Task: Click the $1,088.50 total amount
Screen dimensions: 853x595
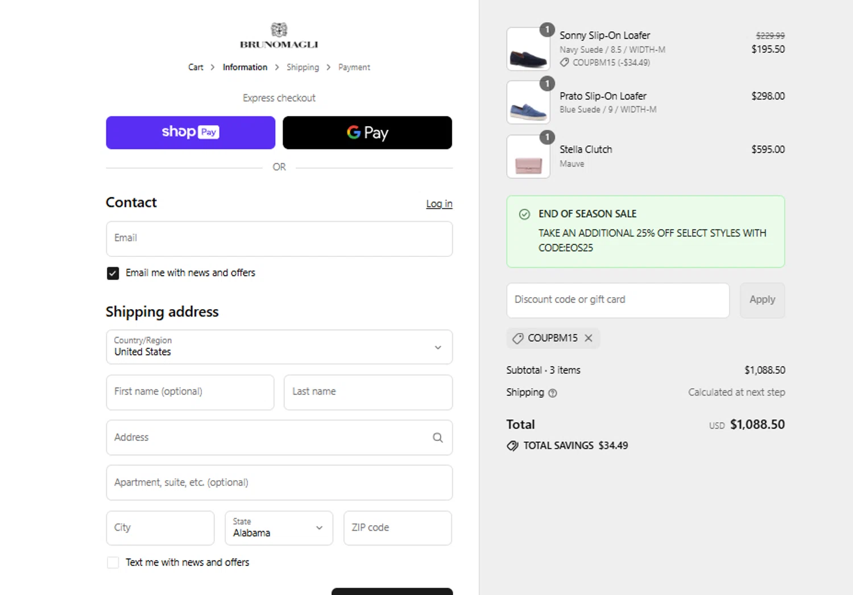Action: point(757,425)
